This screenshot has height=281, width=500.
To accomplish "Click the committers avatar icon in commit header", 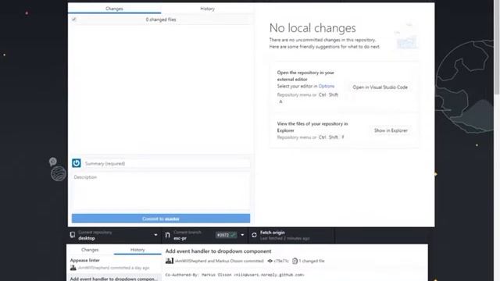I will tap(170, 261).
